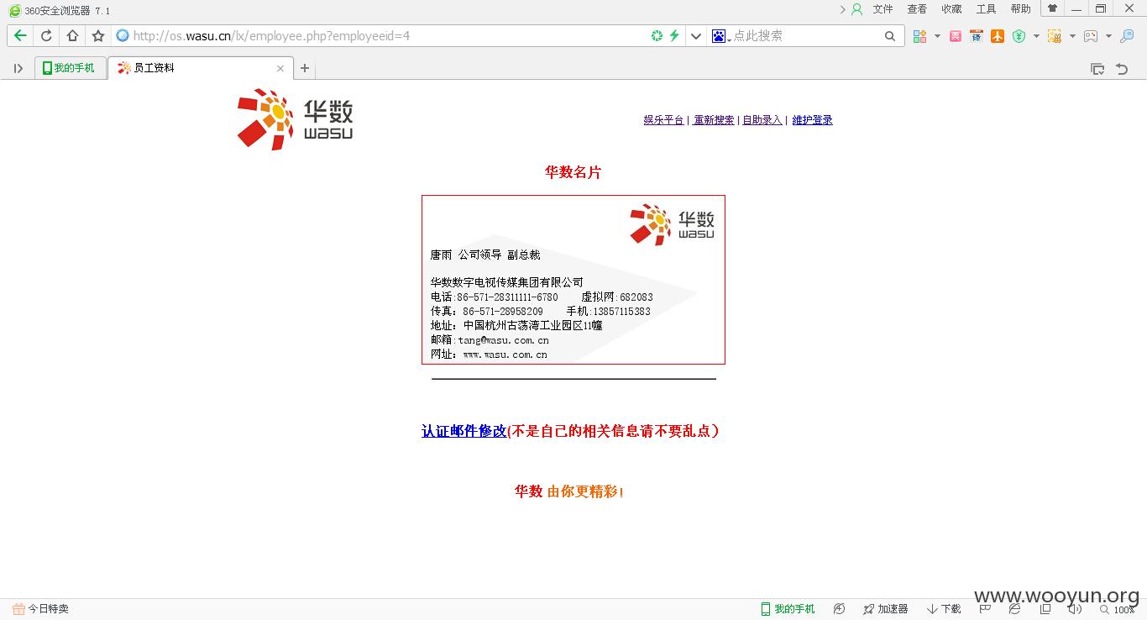
Task: Click the address bar URL field
Action: click(x=386, y=36)
